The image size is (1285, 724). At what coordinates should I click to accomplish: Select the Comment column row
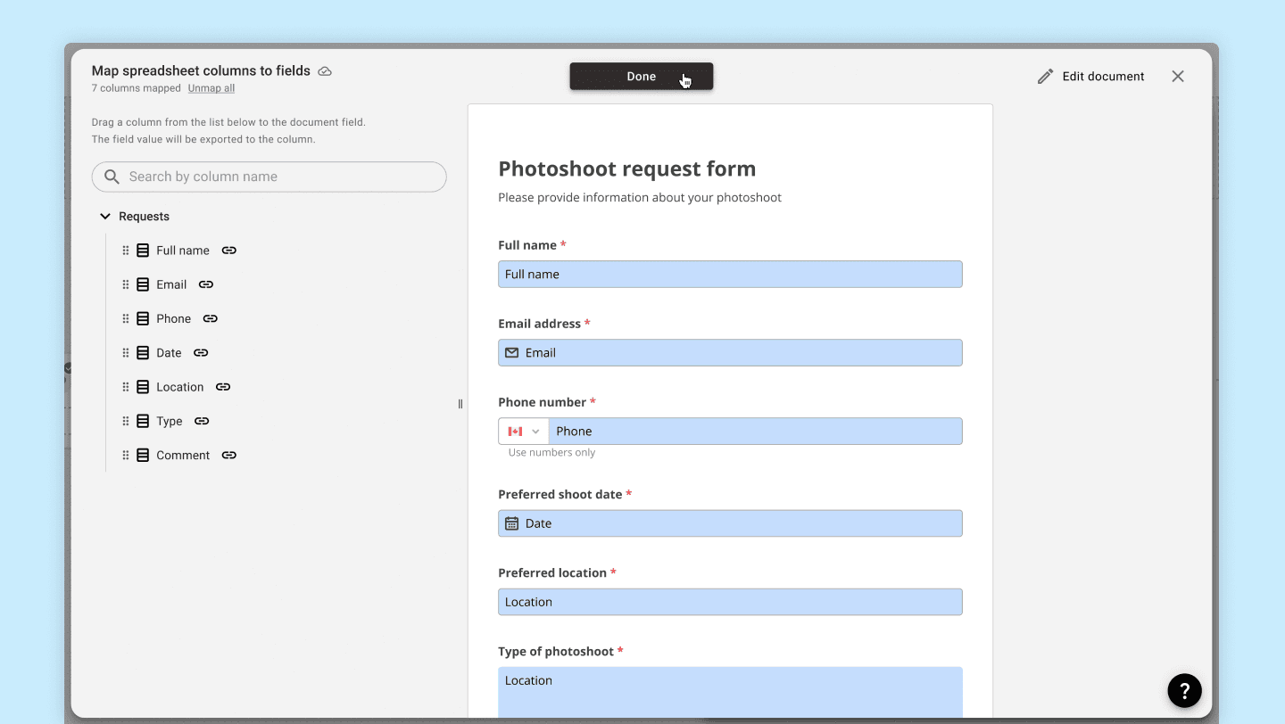(x=179, y=455)
